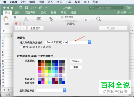This screenshot has height=97, width=134.
Task: Select the 开始 ribbon tab
Action: pyautogui.click(x=8, y=13)
